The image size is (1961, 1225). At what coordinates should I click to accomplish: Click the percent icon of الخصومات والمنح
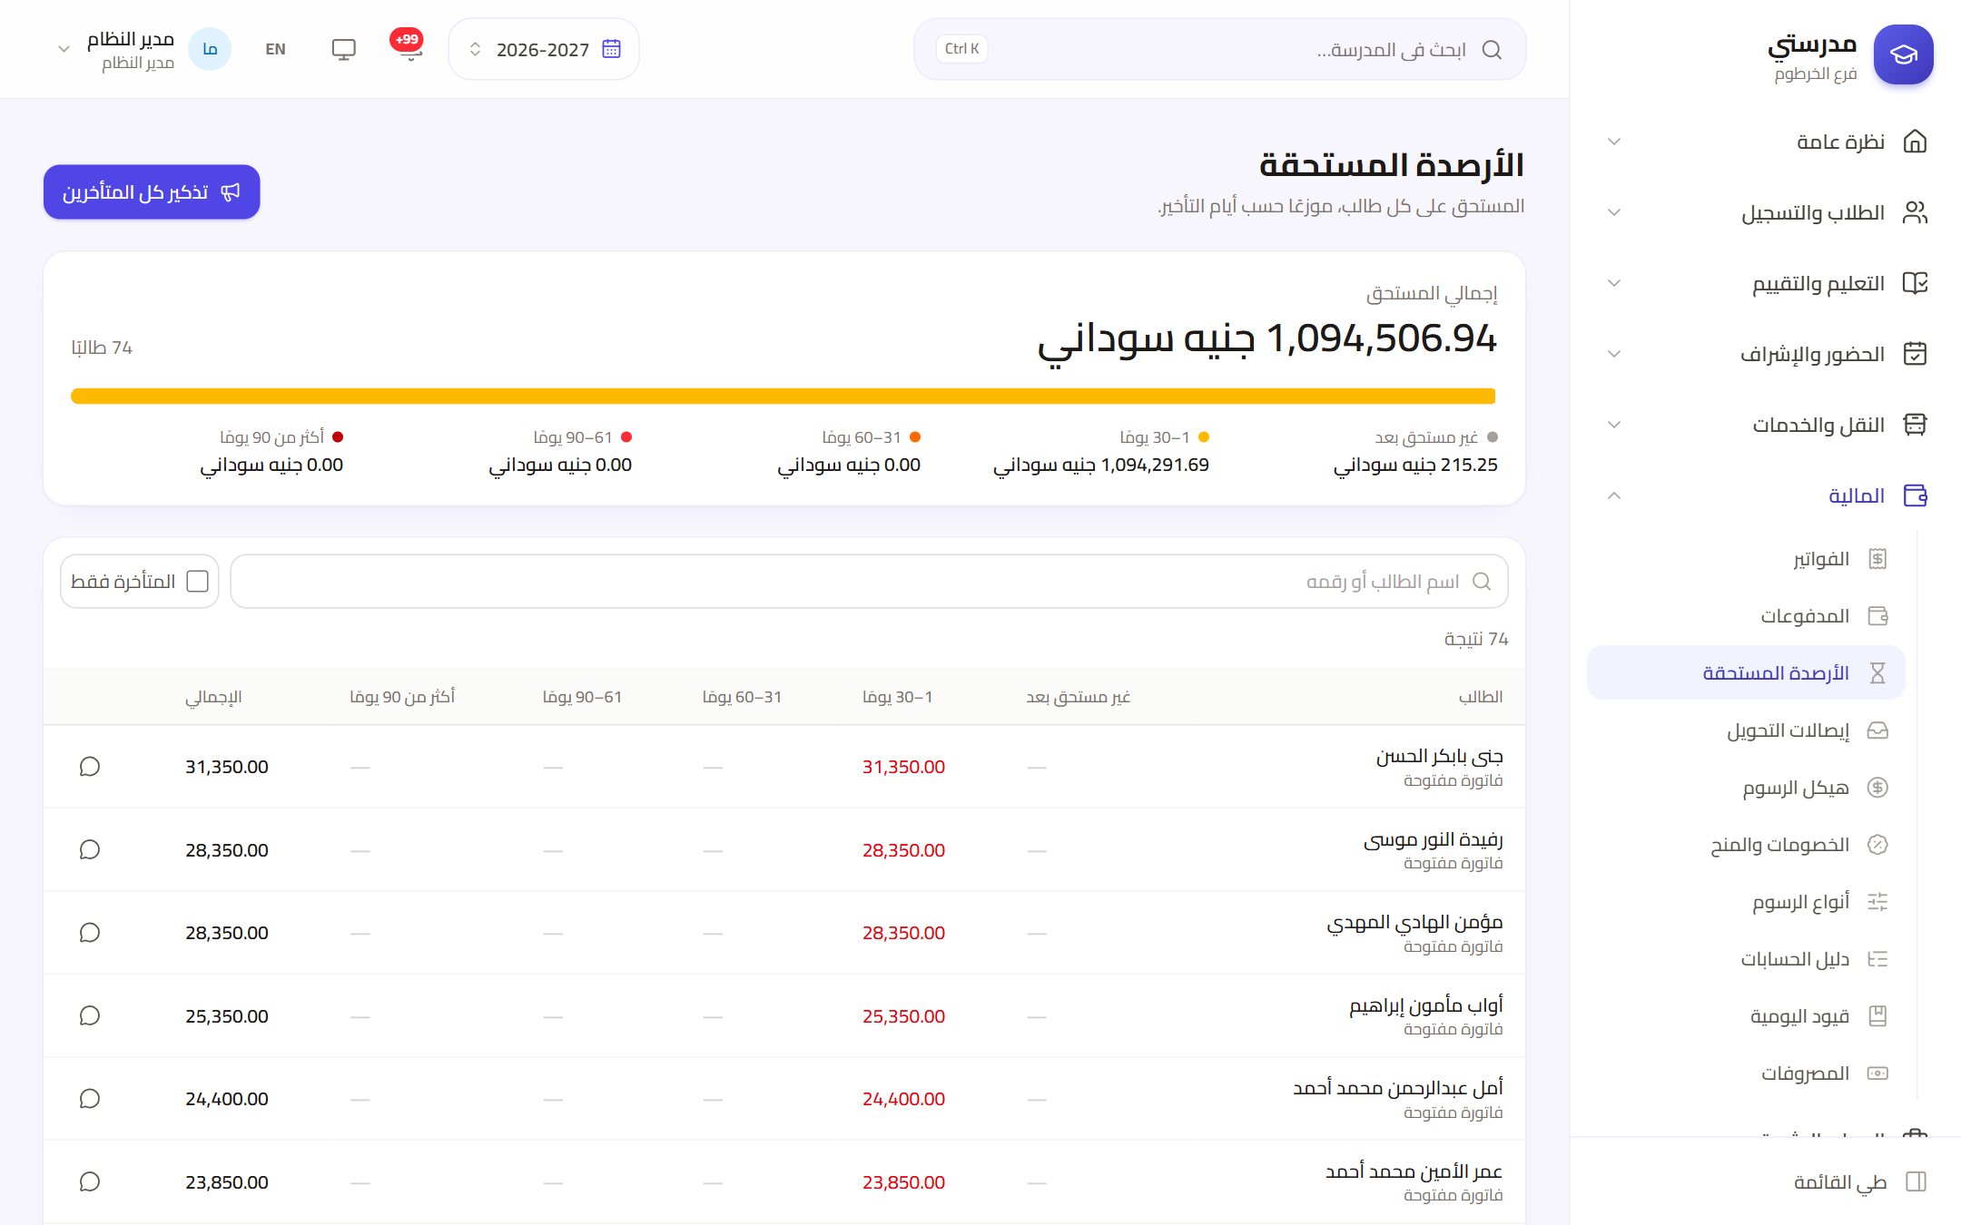point(1877,845)
